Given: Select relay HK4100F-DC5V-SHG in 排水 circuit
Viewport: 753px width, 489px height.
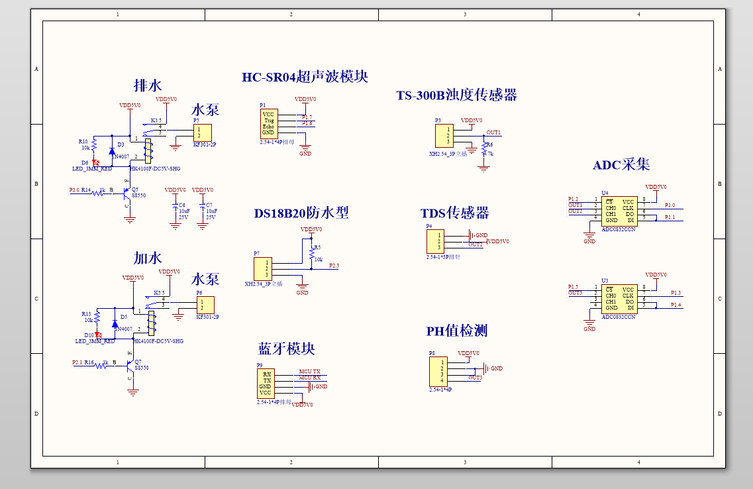Looking at the screenshot, I should point(148,150).
